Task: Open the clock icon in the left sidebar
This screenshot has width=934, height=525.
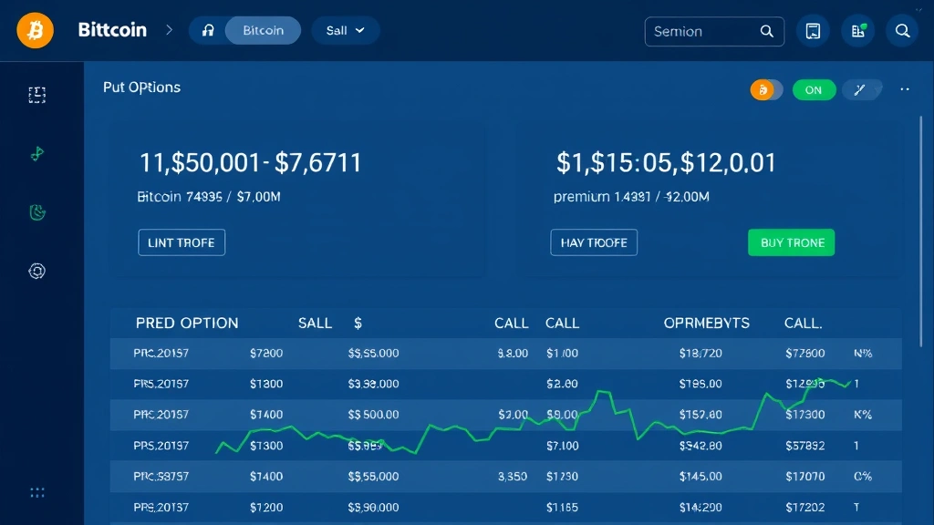Action: pyautogui.click(x=36, y=211)
